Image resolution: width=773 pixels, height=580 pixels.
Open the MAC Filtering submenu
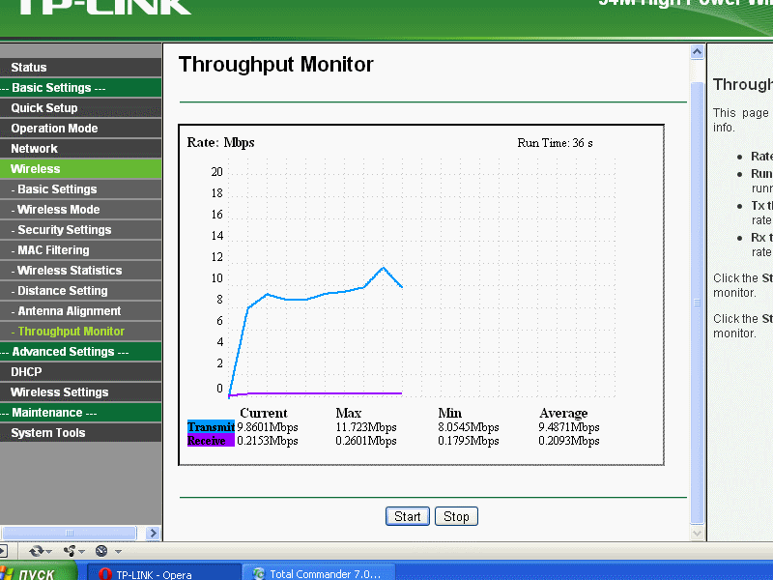(x=80, y=250)
